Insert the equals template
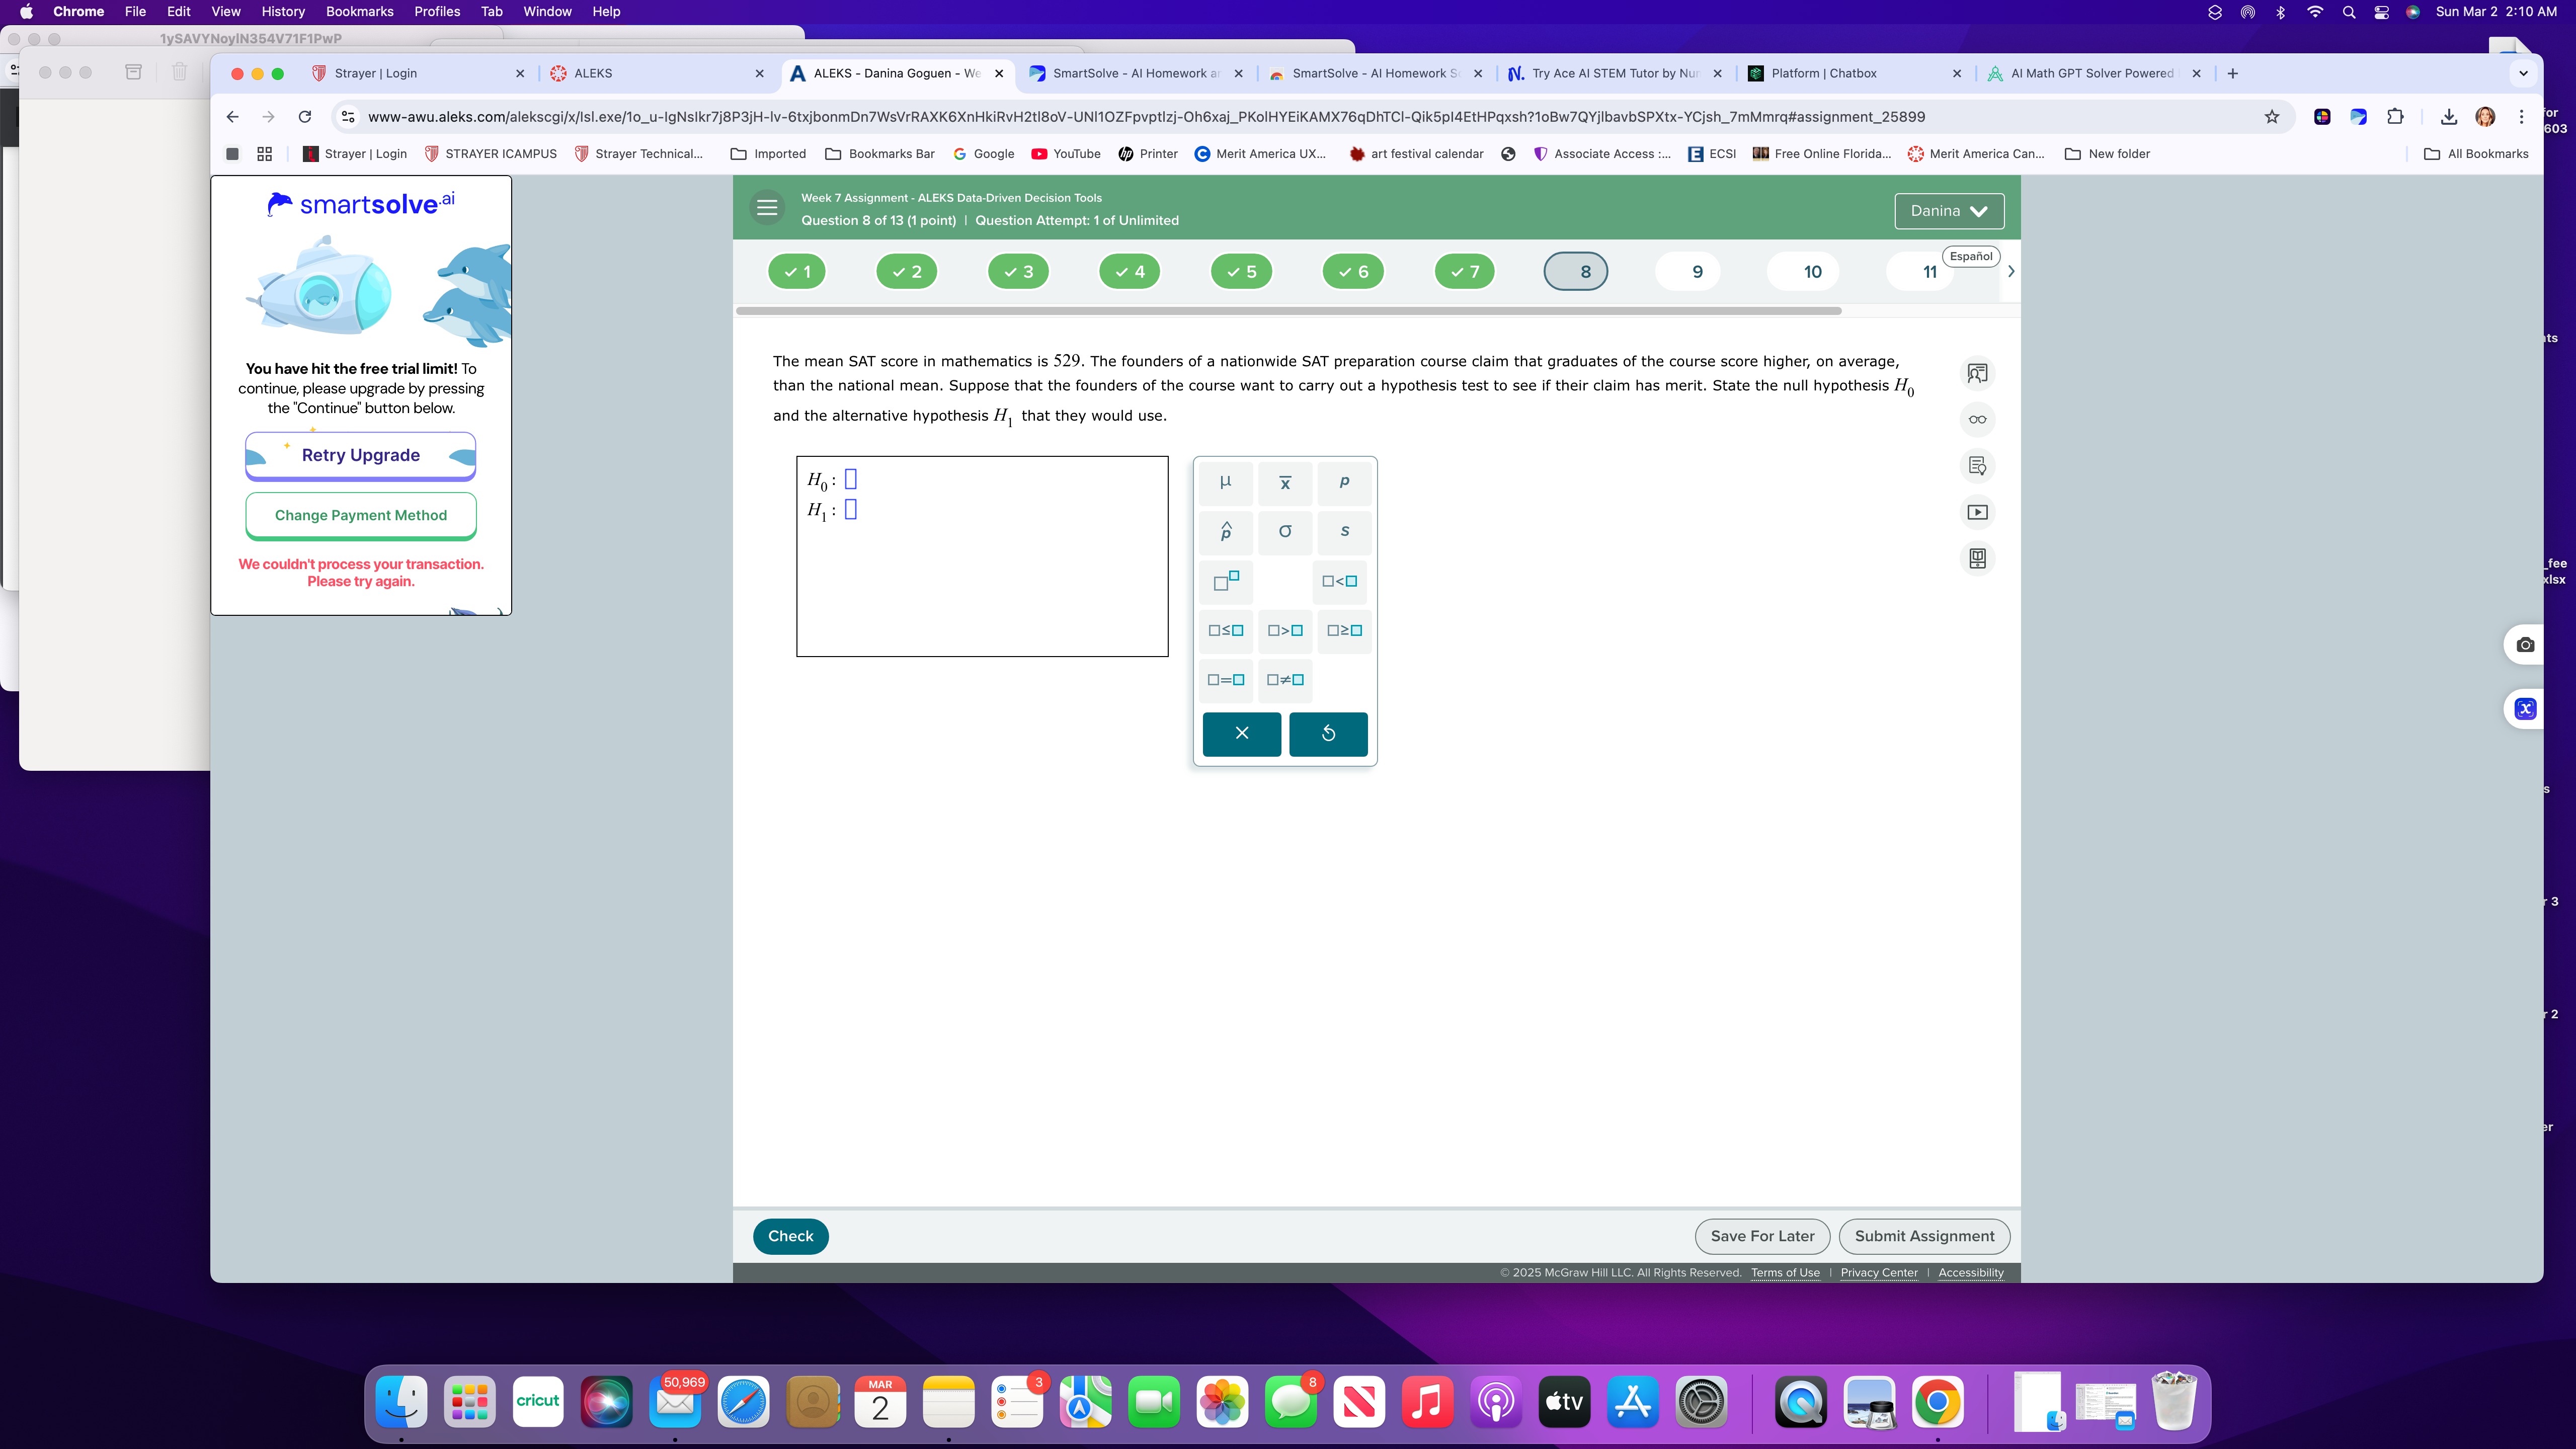 [1225, 680]
